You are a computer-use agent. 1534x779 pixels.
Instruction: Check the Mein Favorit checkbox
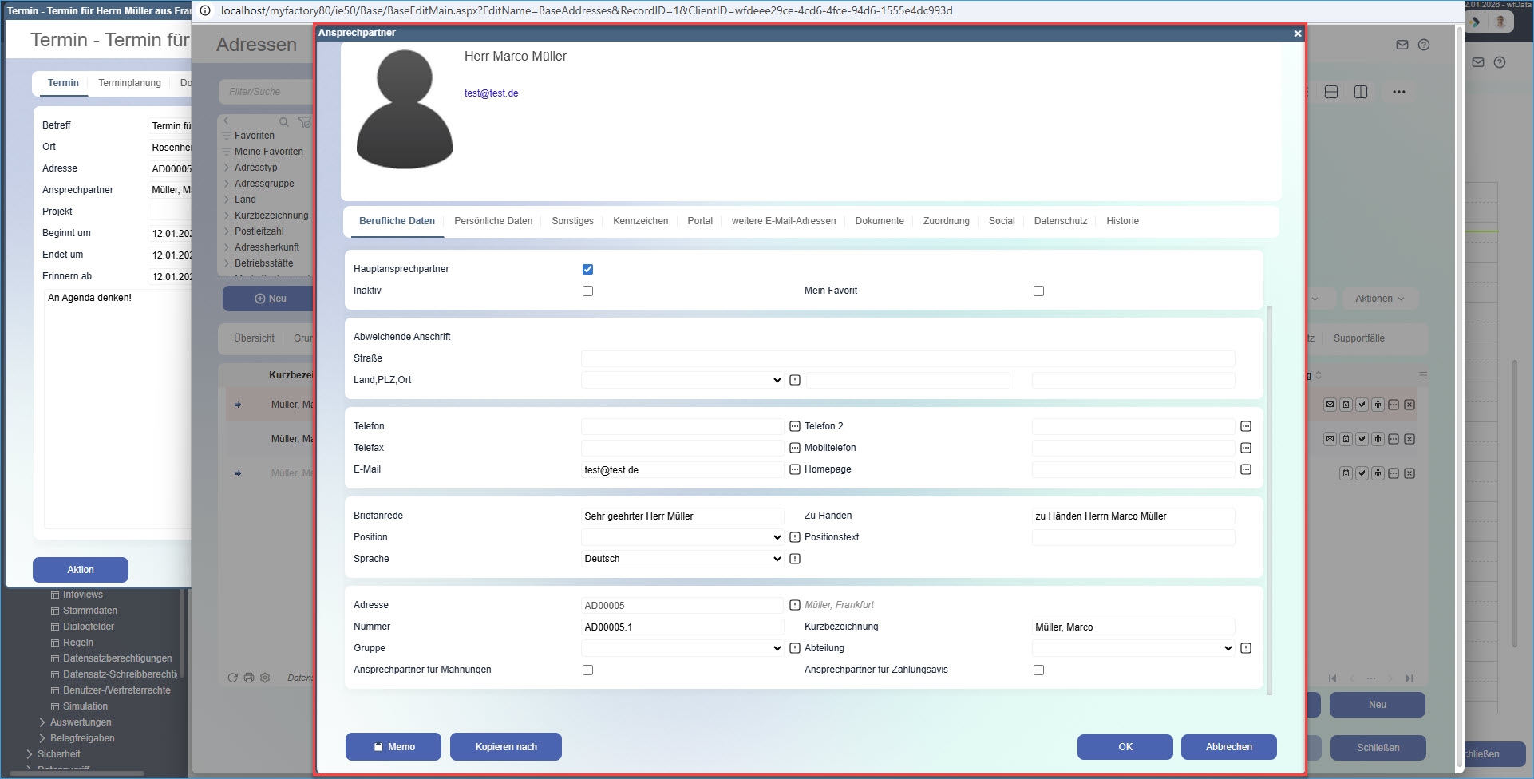1038,291
